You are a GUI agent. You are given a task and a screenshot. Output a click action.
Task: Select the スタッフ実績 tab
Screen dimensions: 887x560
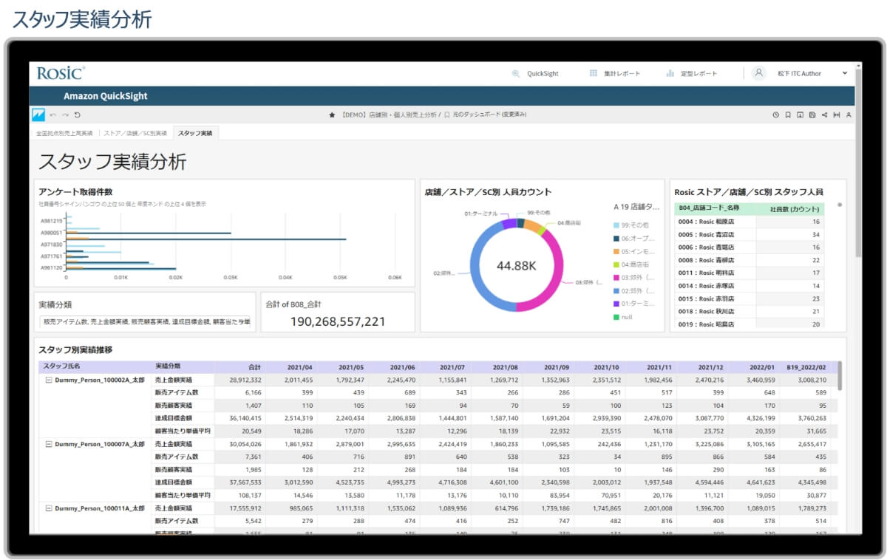click(x=195, y=133)
